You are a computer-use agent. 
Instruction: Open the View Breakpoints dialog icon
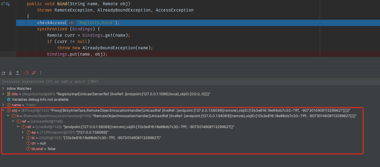(x=27, y=73)
